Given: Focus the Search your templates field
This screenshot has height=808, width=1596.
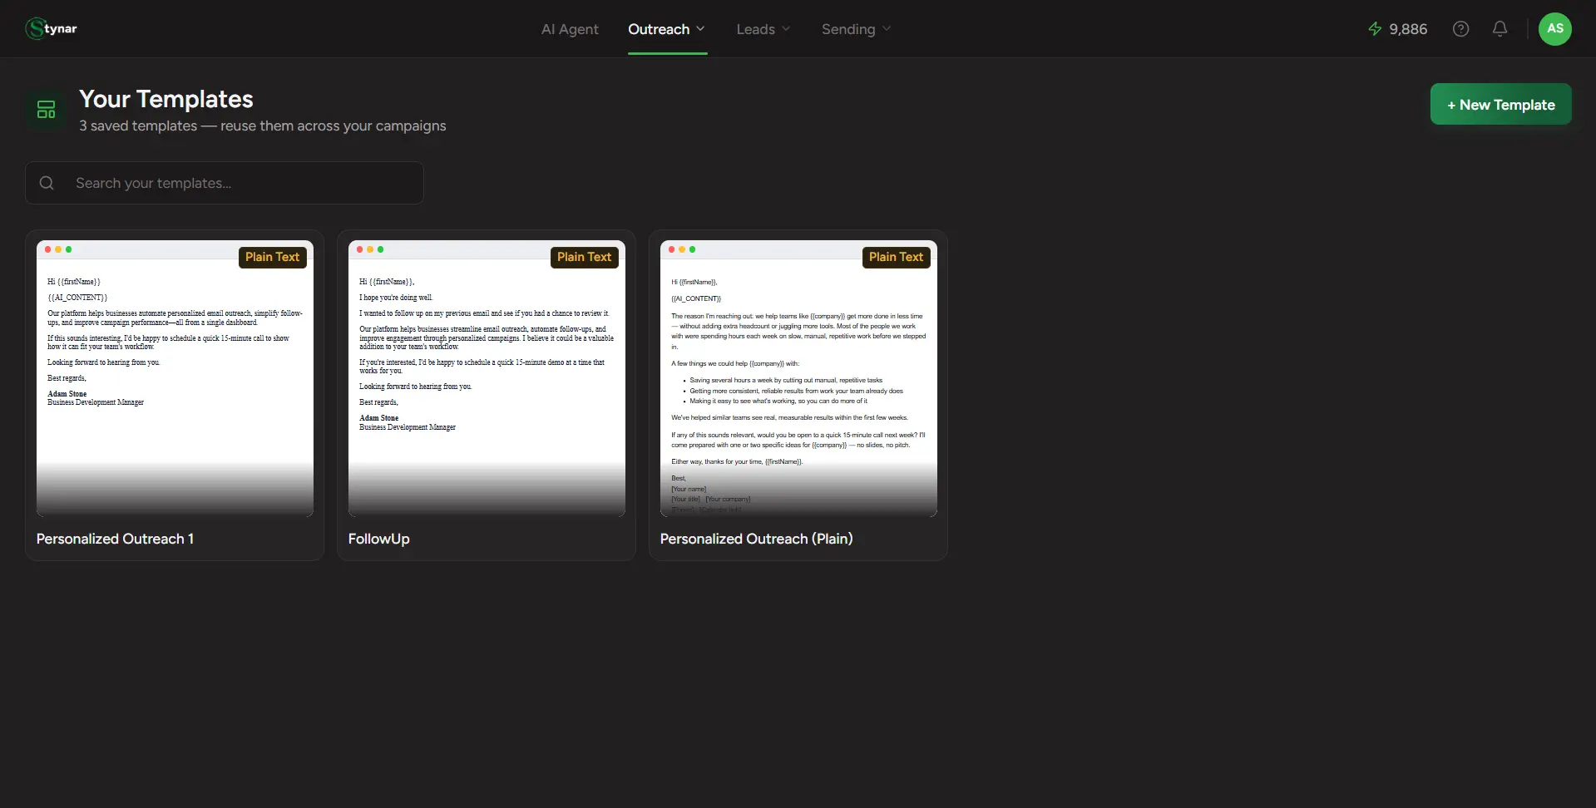Looking at the screenshot, I should tap(225, 183).
